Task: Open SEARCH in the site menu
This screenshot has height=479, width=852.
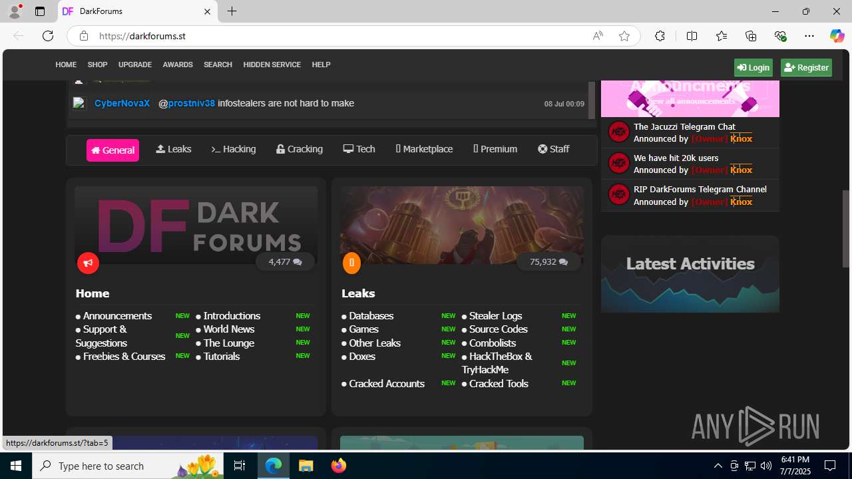Action: click(218, 65)
